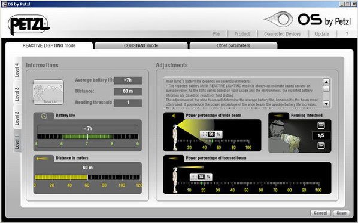Click the Reading threshold plus icon
358x223 pixels.
pyautogui.click(x=321, y=145)
